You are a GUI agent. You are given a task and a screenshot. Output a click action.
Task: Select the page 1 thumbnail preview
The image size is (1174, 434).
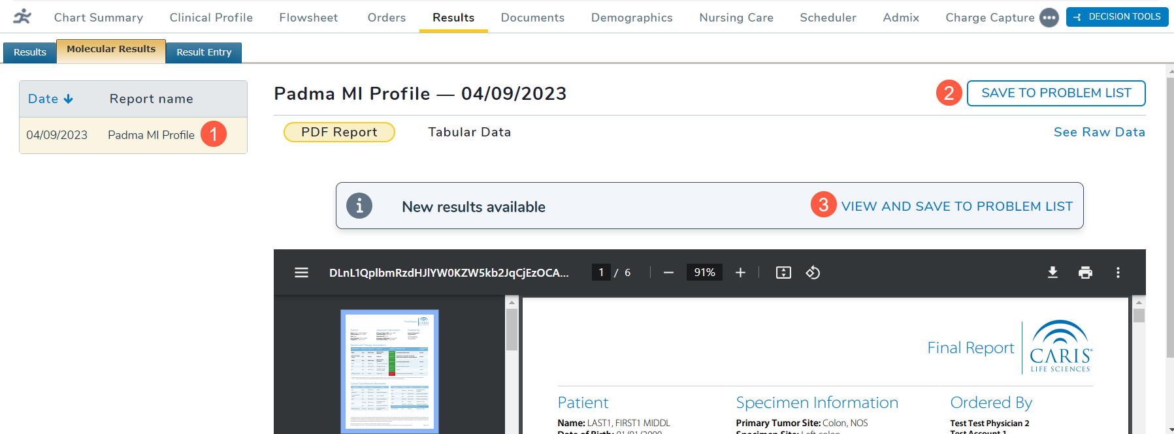[x=389, y=371]
